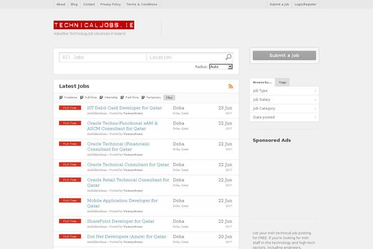Screen dimensions: 373x249
Task: Expand the Job Type browse section
Action: pyautogui.click(x=284, y=91)
